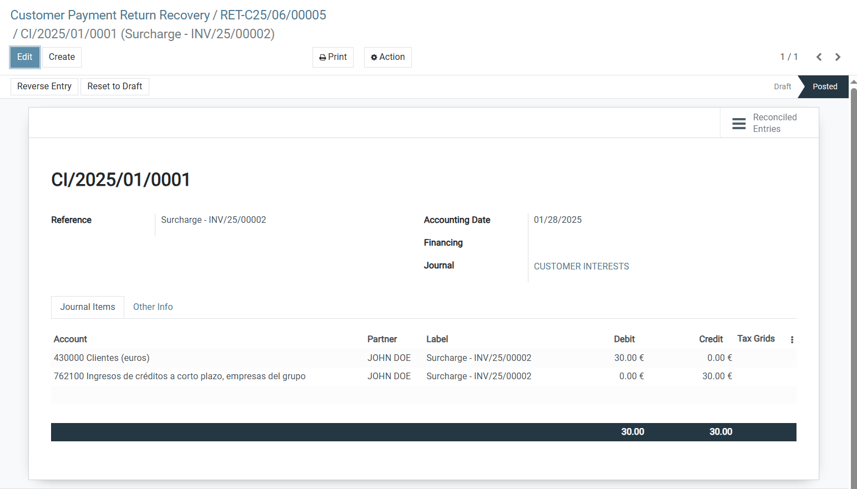Open CUSTOMER INTERESTS journal link

point(581,266)
